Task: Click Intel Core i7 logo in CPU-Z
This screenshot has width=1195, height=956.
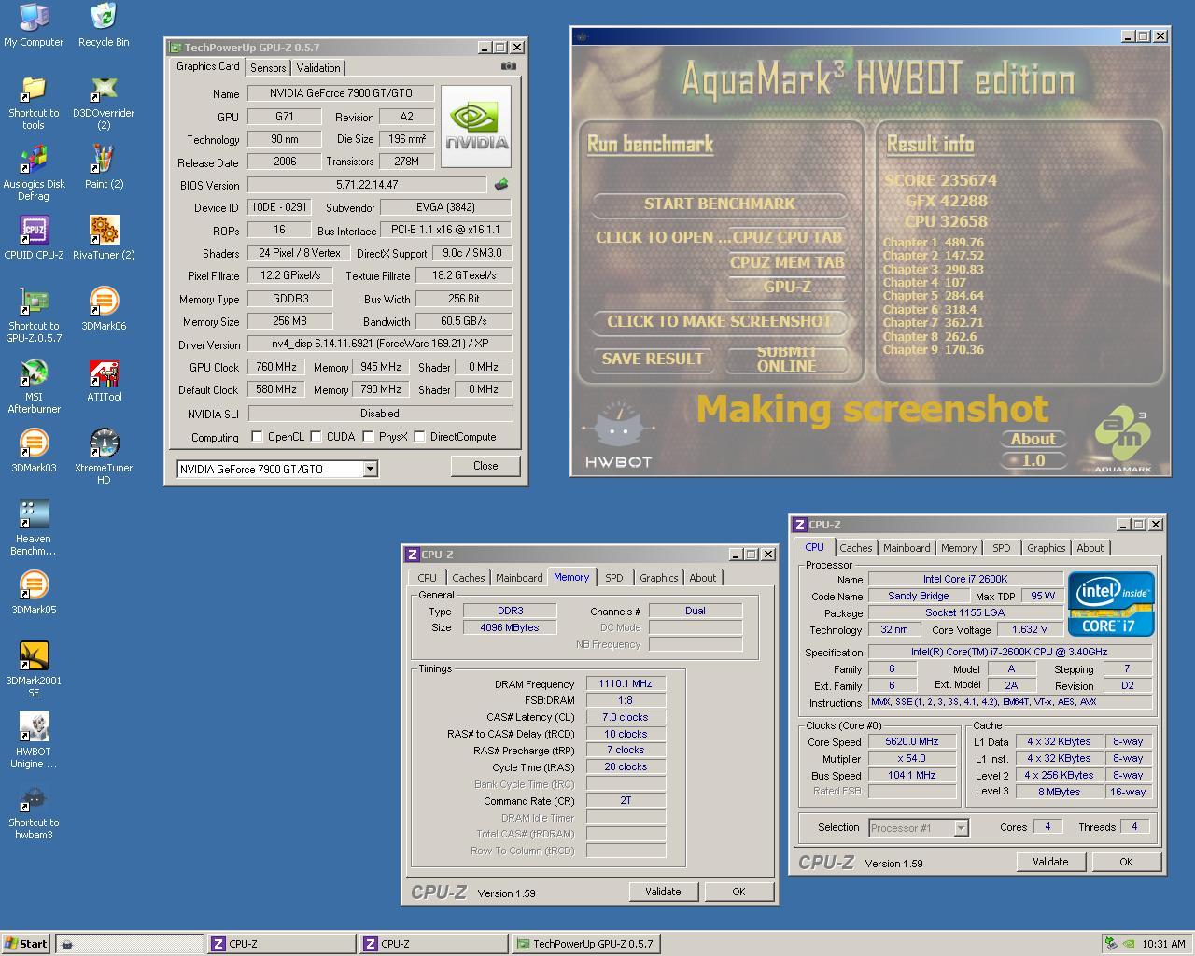Action: pos(1111,604)
